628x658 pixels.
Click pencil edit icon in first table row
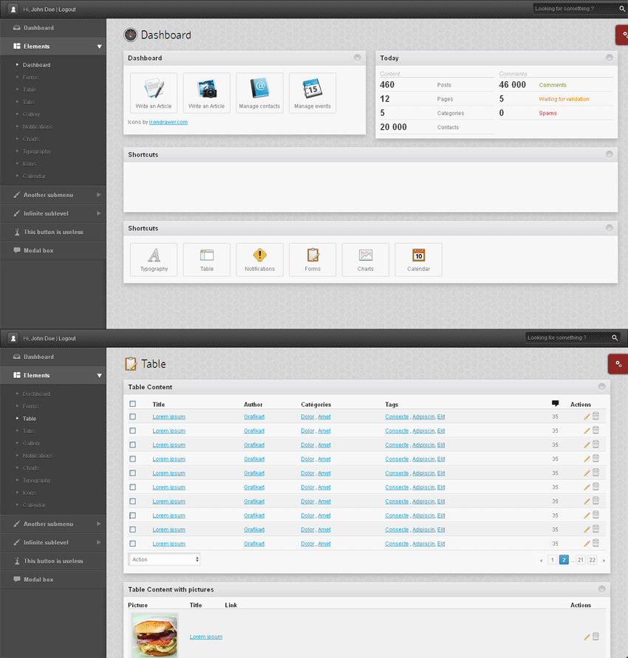coord(587,417)
